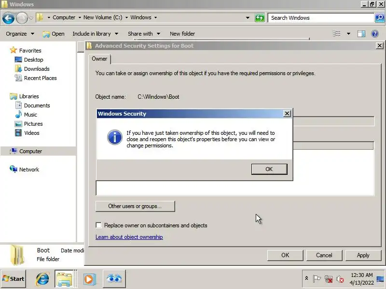
Task: Launch Windows Media Player from taskbar
Action: click(x=89, y=279)
